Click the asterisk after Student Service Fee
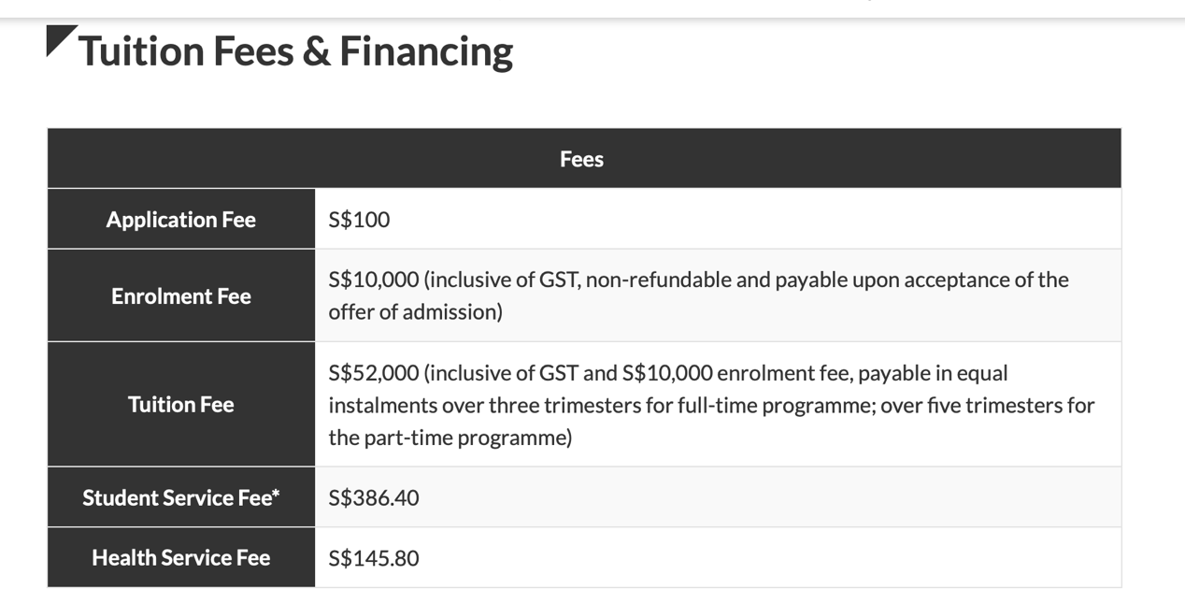The image size is (1185, 589). pyautogui.click(x=276, y=494)
